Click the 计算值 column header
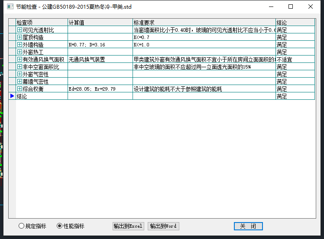The image size is (324, 239). pyautogui.click(x=100, y=22)
